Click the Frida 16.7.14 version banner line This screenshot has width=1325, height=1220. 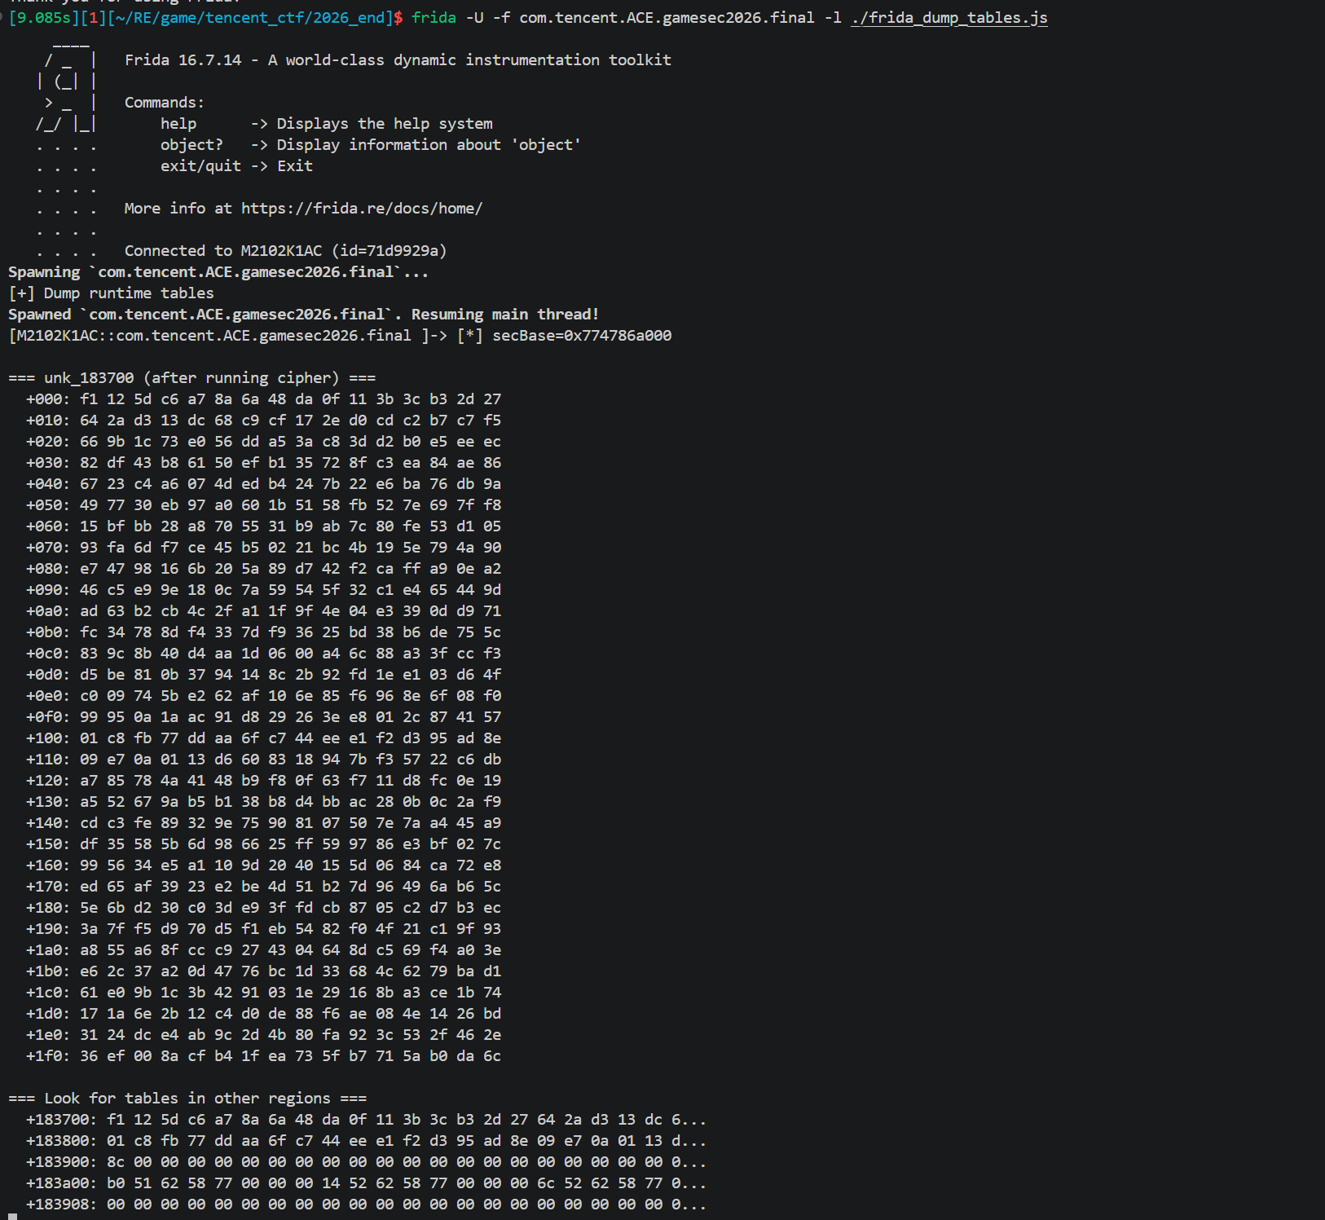pyautogui.click(x=398, y=60)
